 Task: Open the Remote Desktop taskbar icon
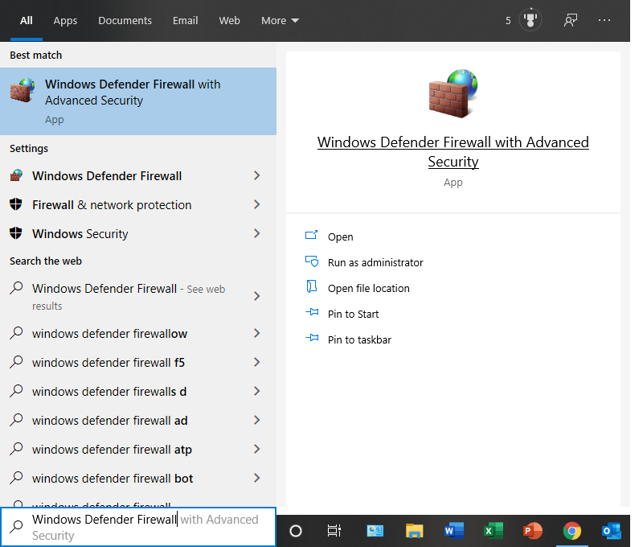pos(375,531)
